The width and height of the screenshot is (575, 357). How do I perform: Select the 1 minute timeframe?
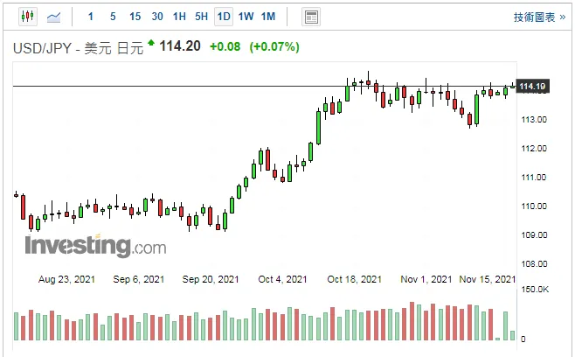(91, 17)
